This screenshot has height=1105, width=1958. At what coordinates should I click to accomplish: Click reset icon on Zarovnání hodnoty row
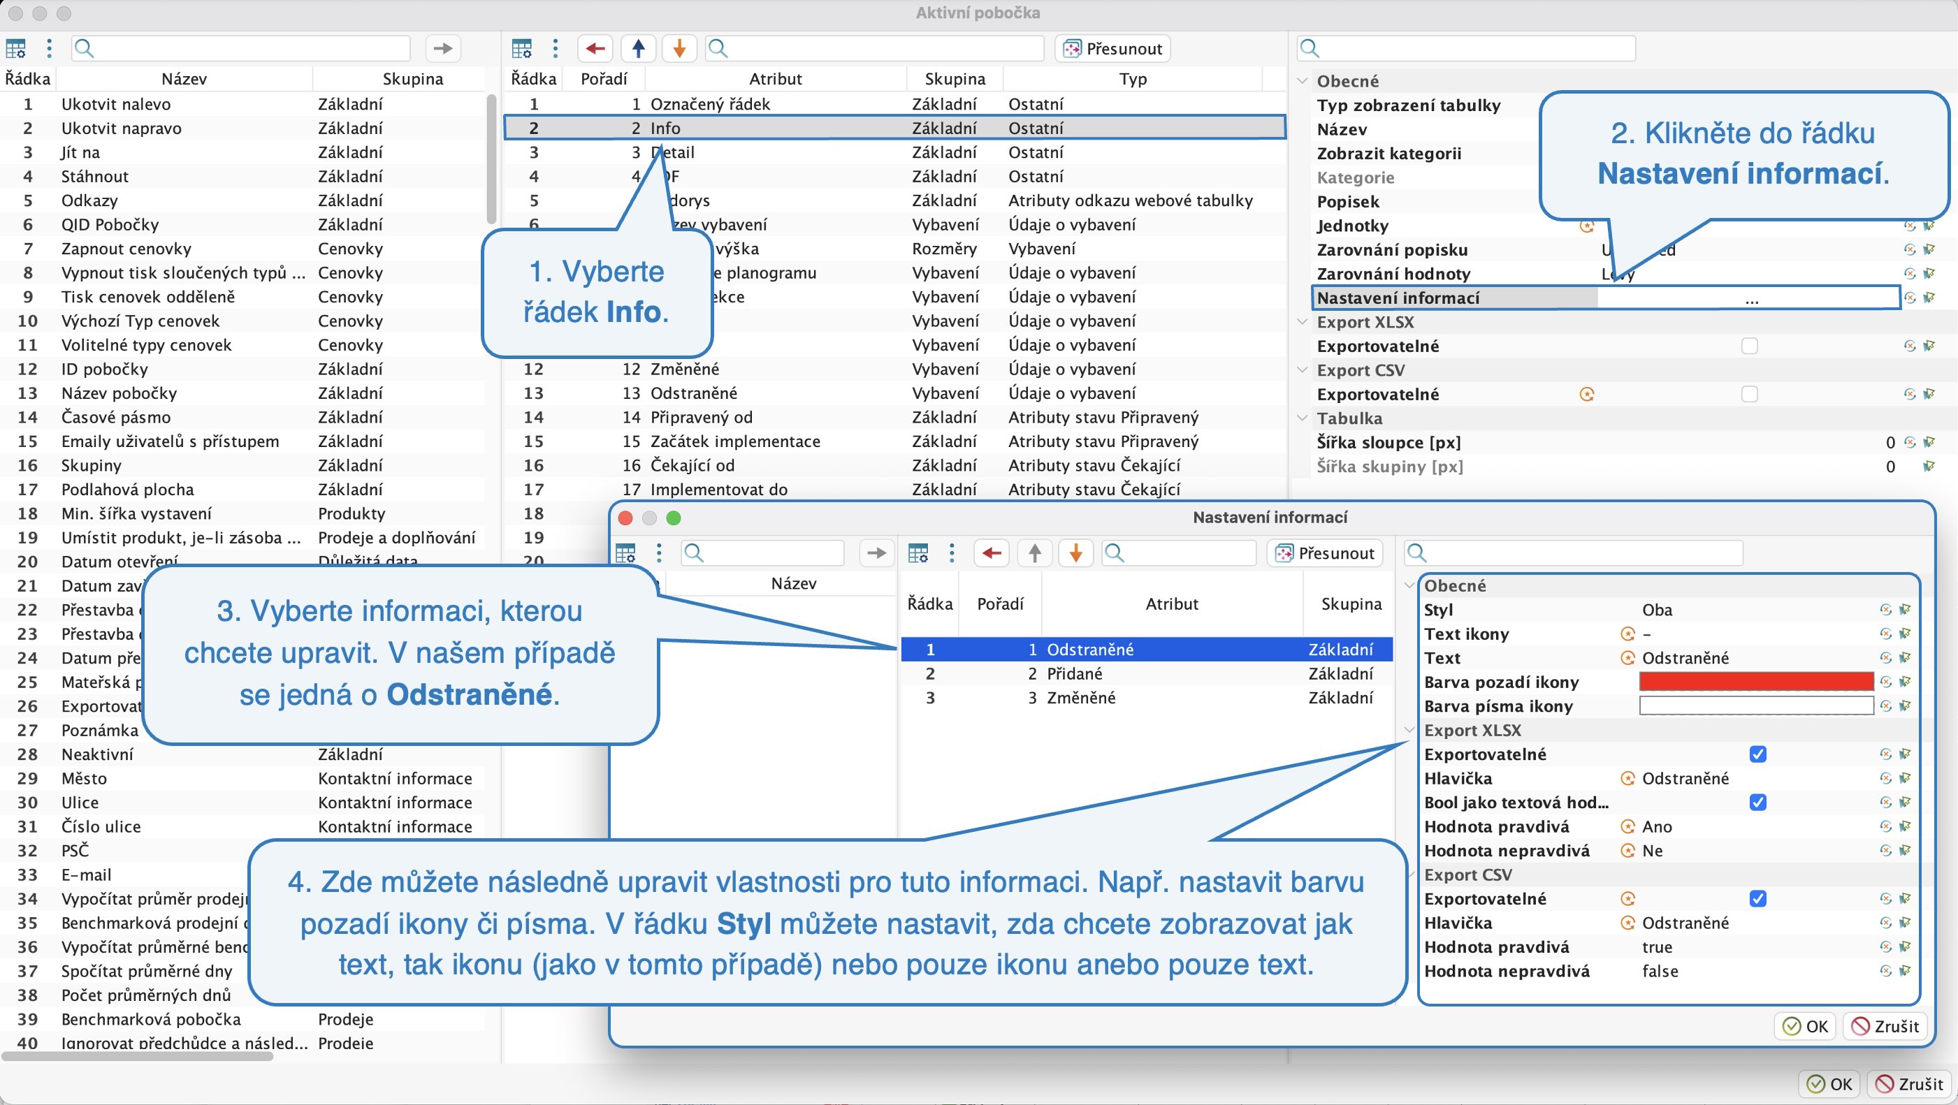(1909, 274)
